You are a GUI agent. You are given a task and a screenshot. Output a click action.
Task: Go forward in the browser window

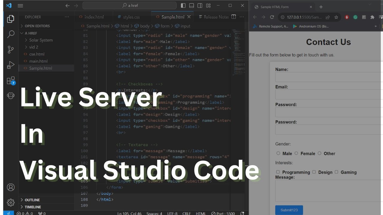tap(263, 17)
